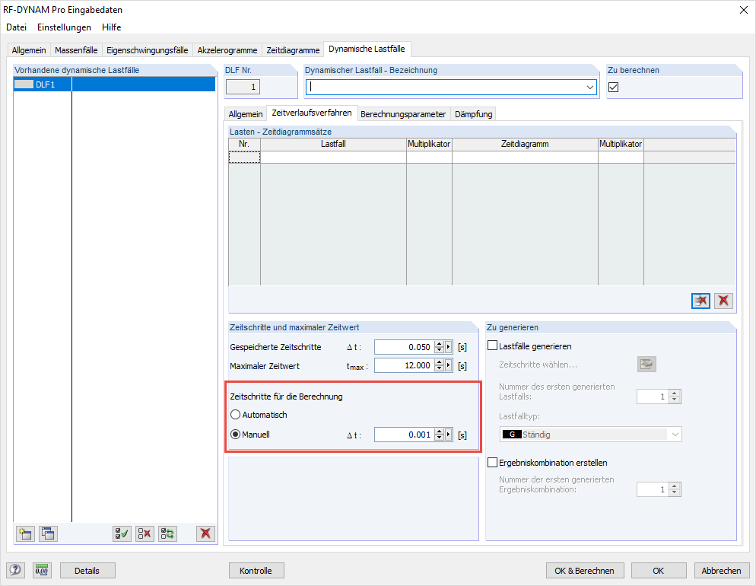Click first Lastfall cell in table
Screen dimensions: 756x586
(x=333, y=158)
